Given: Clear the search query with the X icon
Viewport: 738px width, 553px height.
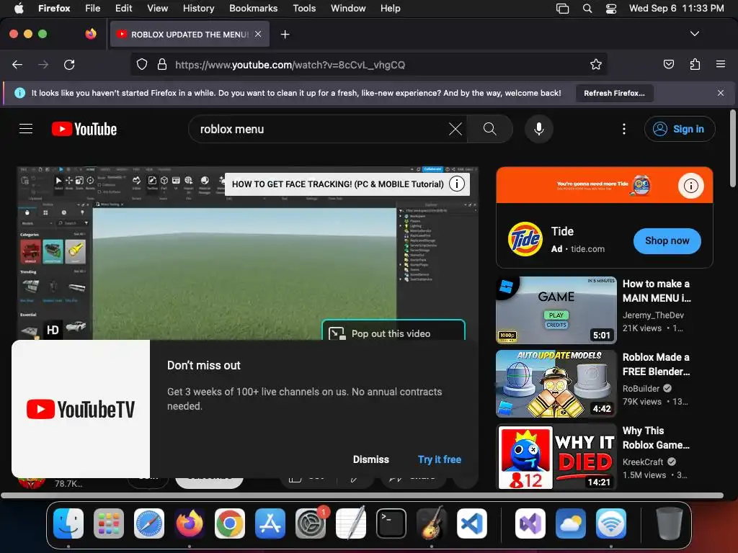Looking at the screenshot, I should pyautogui.click(x=455, y=129).
